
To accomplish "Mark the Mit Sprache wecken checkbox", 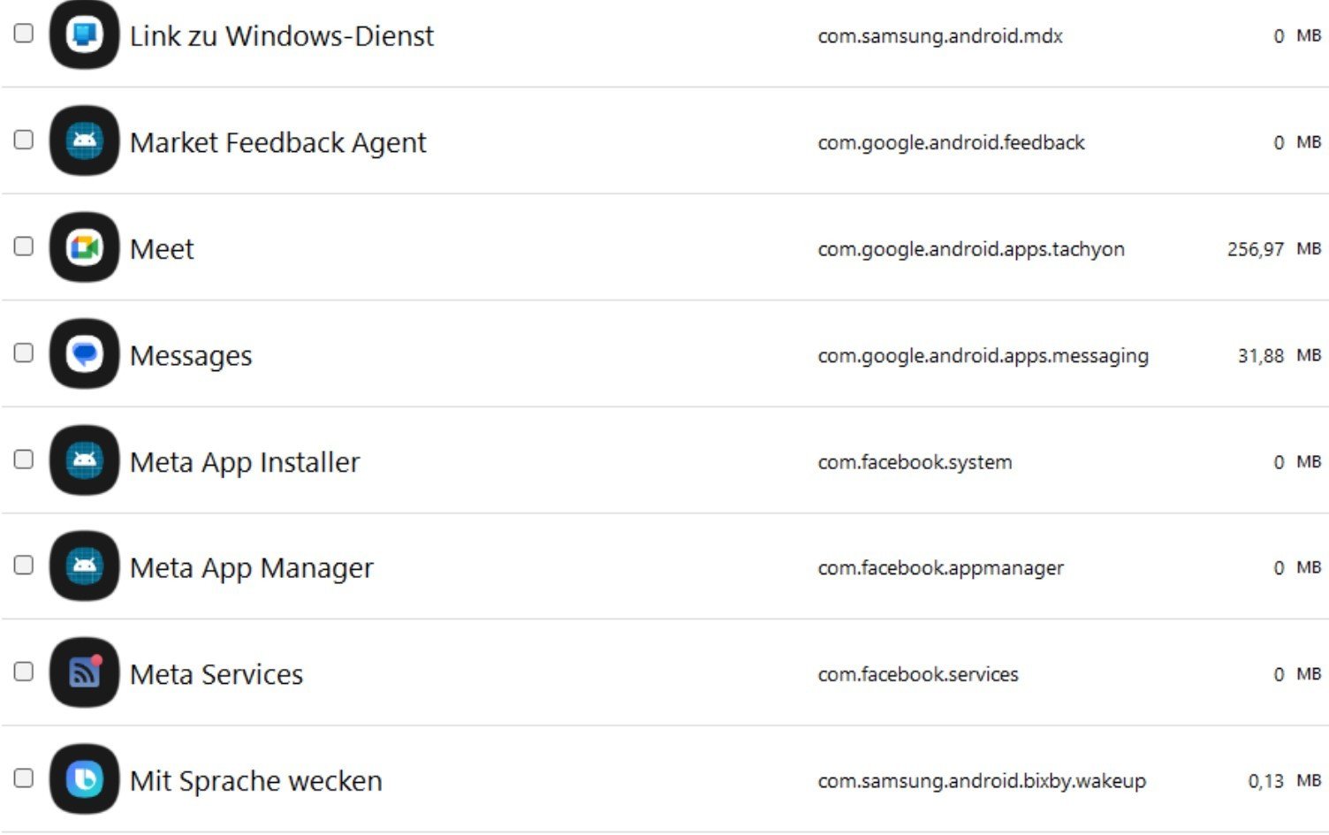I will pos(24,778).
